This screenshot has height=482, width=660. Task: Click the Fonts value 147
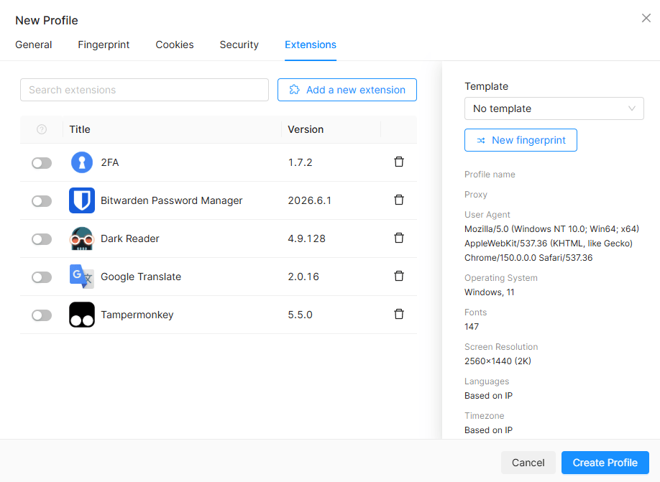[472, 327]
